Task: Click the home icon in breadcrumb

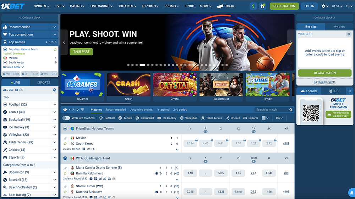Action: (65, 110)
